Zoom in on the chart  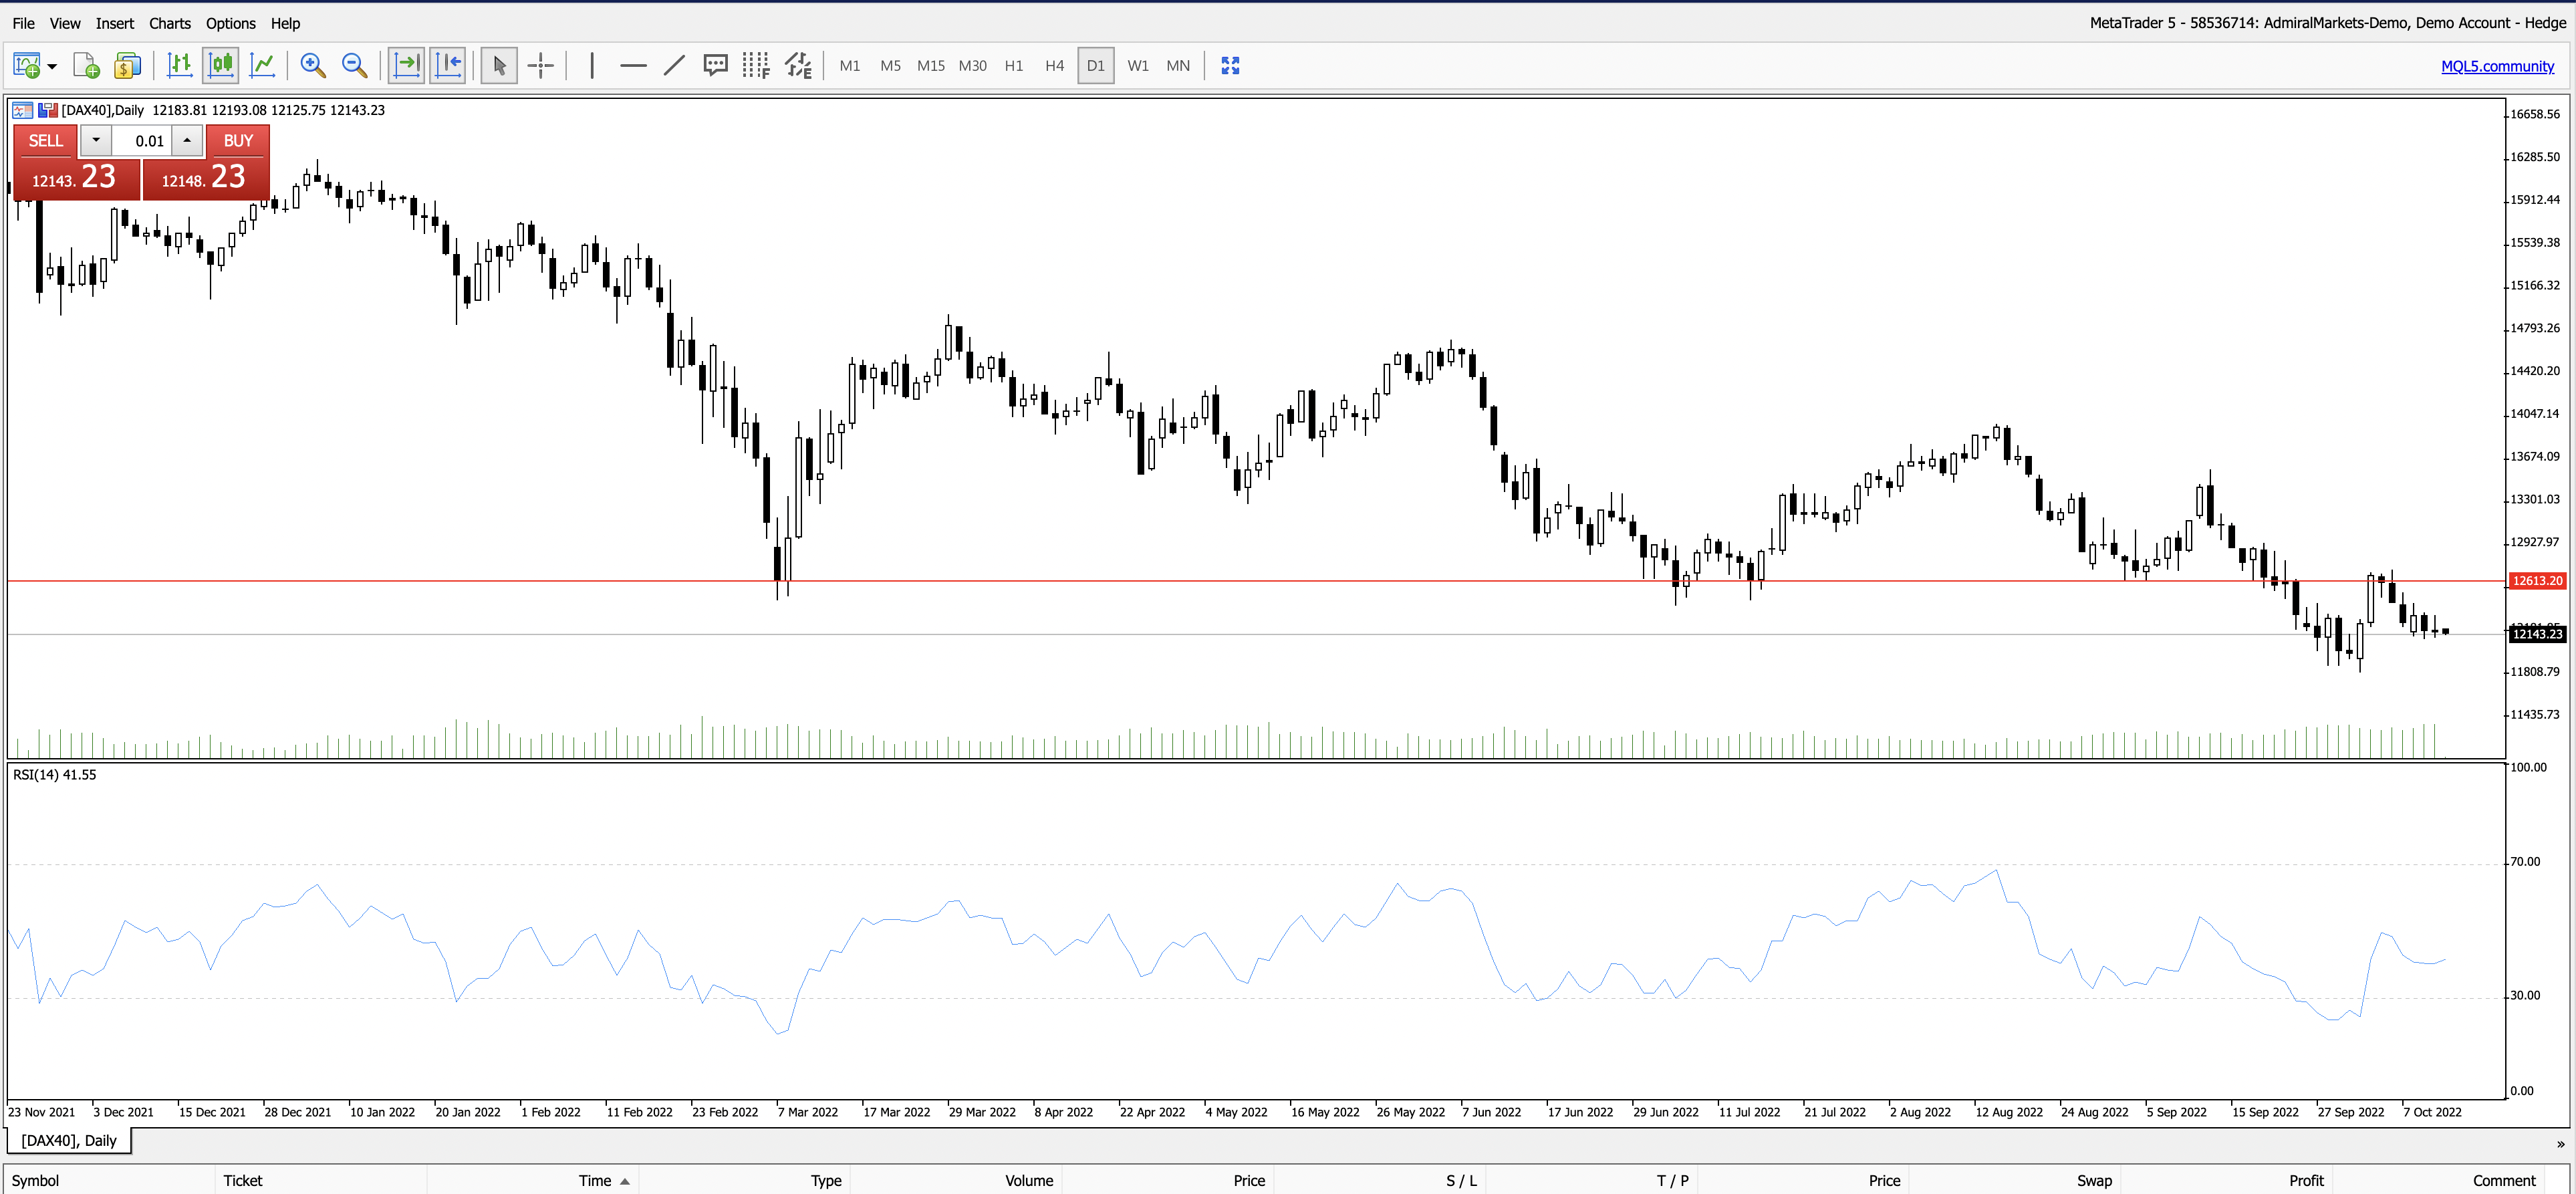tap(313, 66)
